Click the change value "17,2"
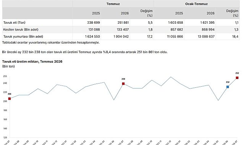Screen dimensions: 245x145 tap(150, 37)
